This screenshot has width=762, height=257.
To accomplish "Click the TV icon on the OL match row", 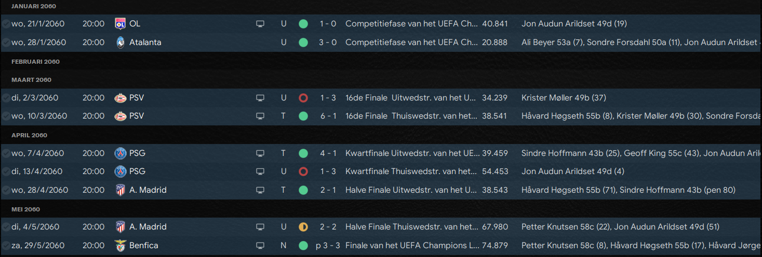I will tap(260, 24).
